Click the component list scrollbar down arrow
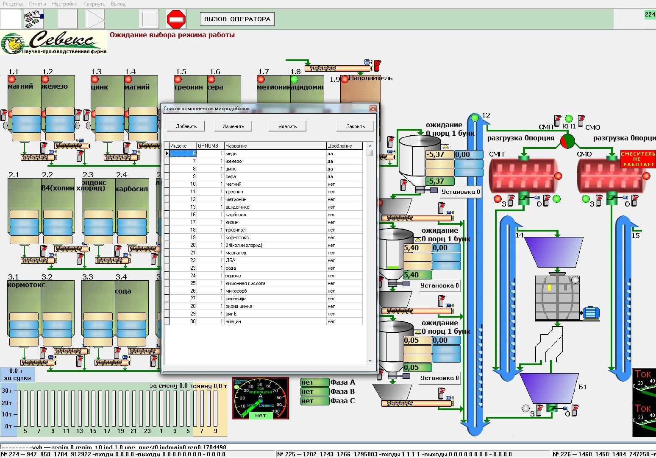 point(370,361)
